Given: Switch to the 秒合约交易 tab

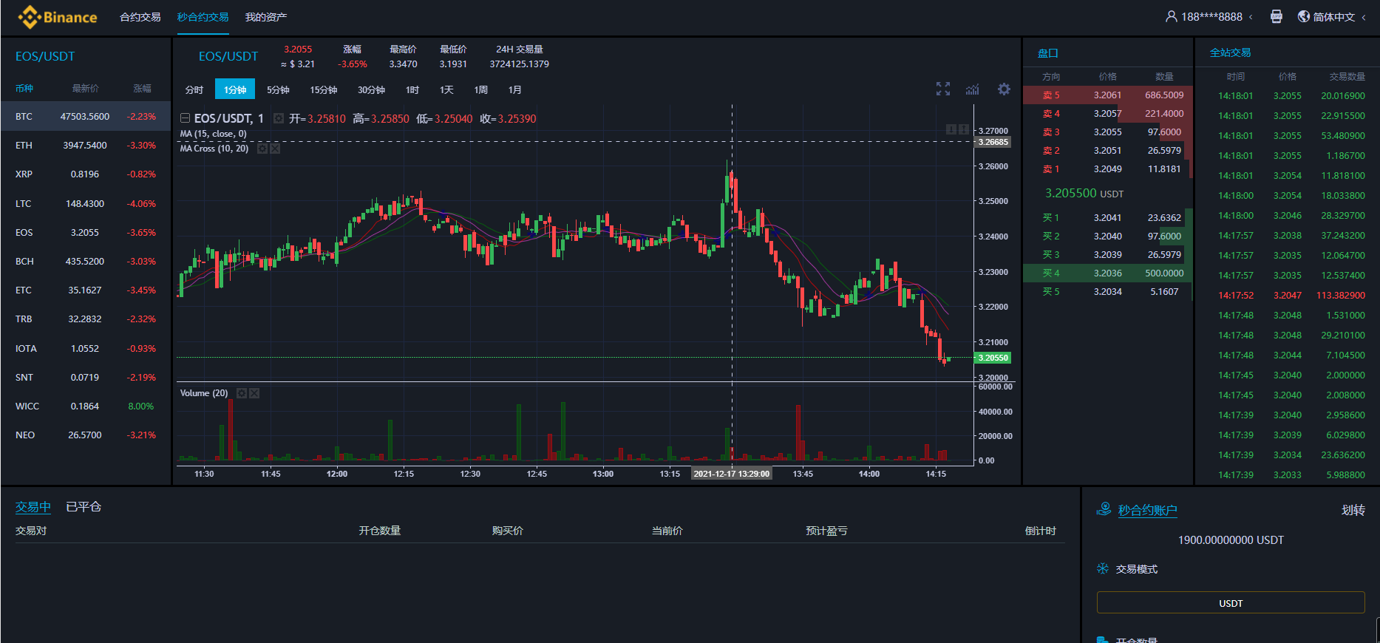Looking at the screenshot, I should [x=203, y=17].
